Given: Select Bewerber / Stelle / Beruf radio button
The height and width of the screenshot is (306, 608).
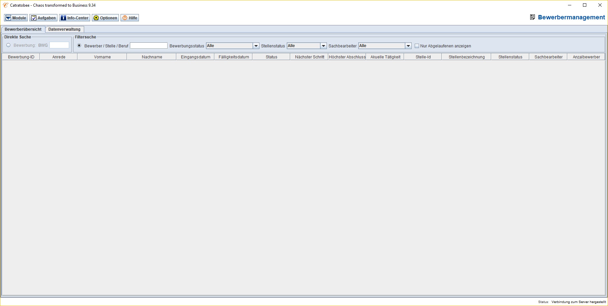Looking at the screenshot, I should pos(79,46).
